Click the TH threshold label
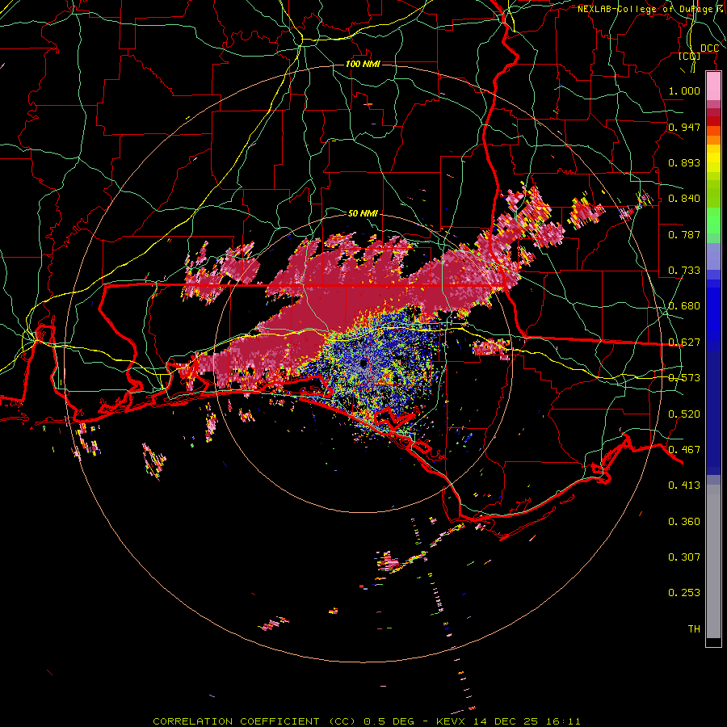 pyautogui.click(x=694, y=629)
